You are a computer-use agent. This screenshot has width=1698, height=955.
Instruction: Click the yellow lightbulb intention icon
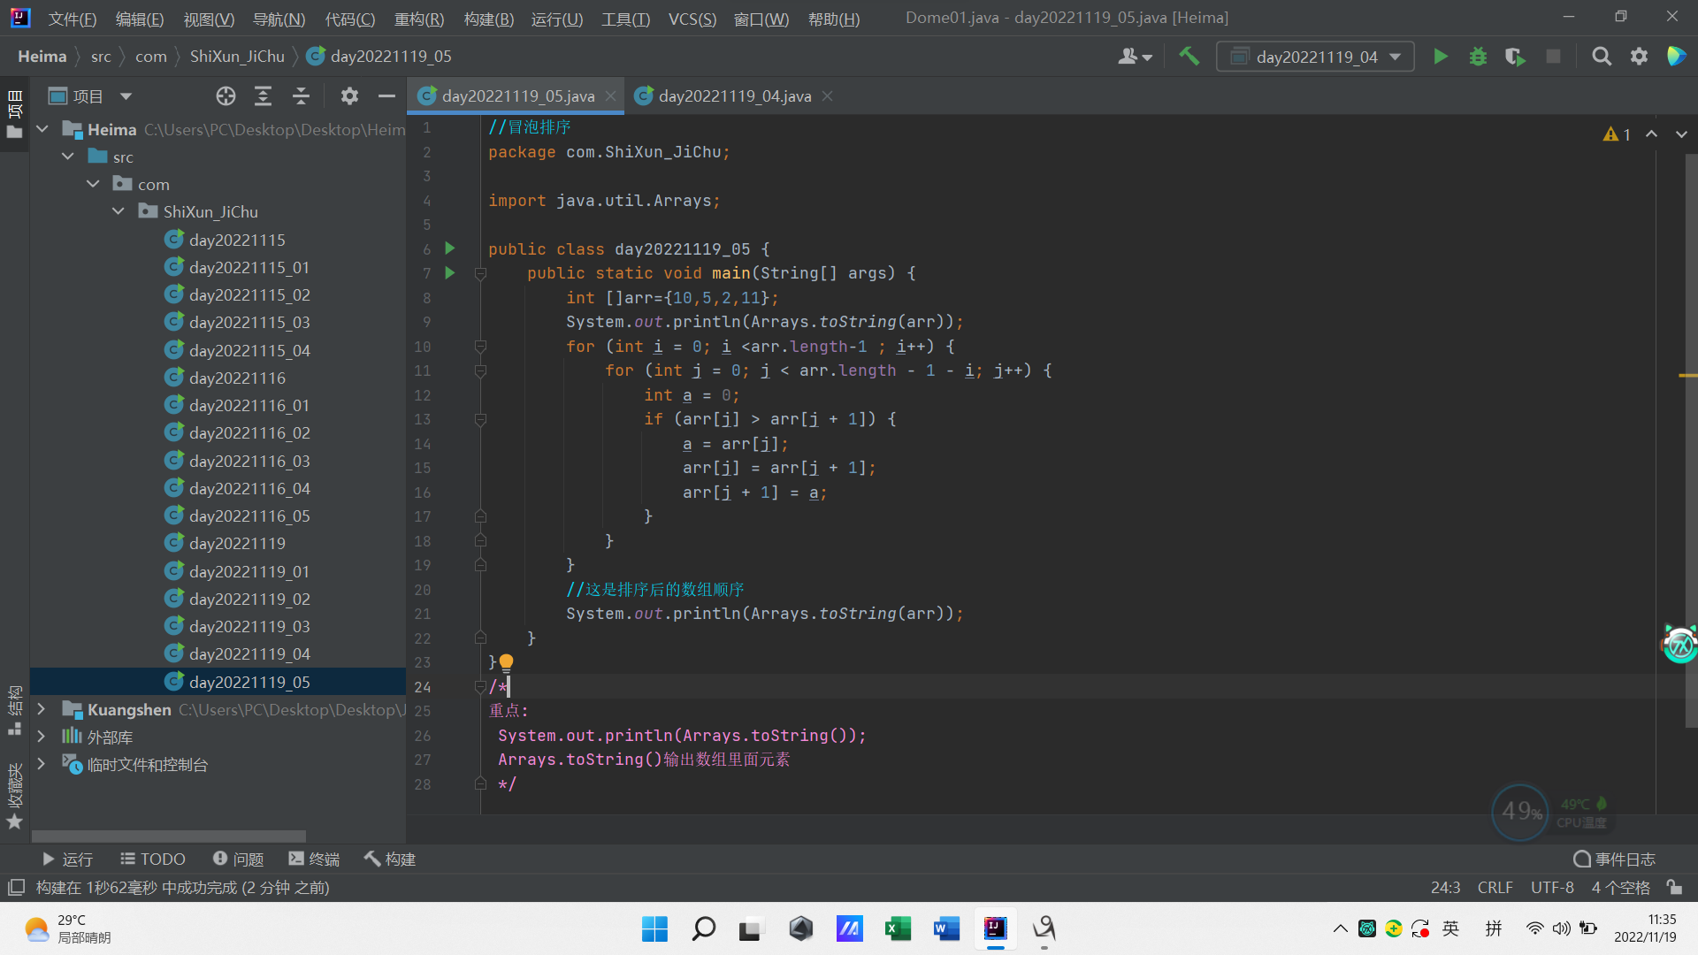coord(506,661)
